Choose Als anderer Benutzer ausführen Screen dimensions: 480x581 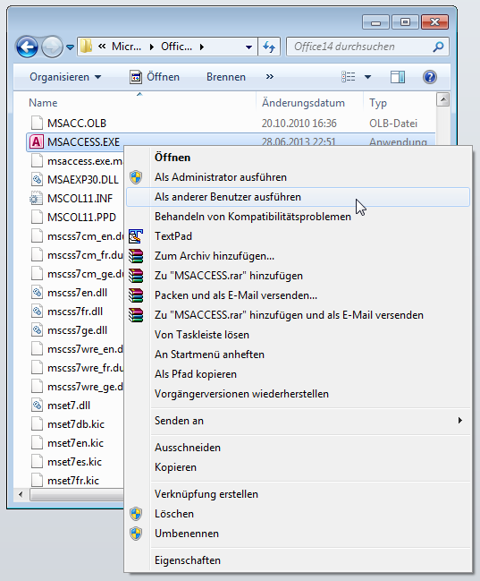tap(298, 197)
